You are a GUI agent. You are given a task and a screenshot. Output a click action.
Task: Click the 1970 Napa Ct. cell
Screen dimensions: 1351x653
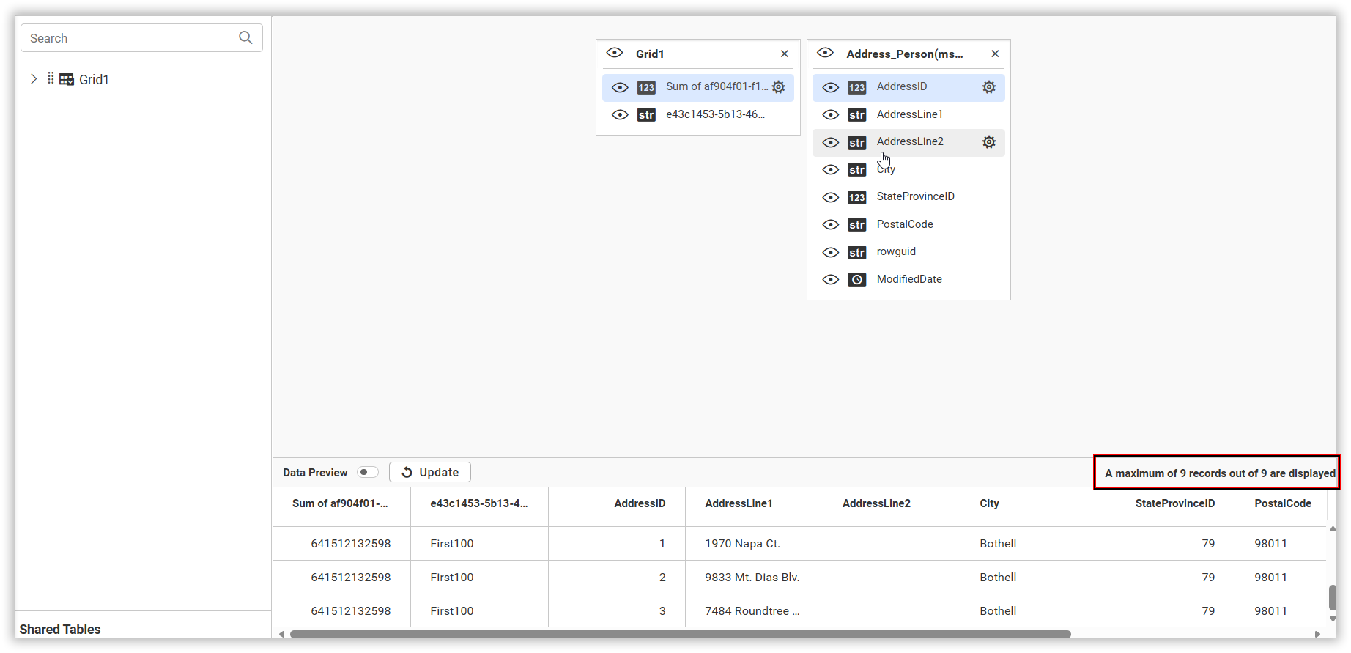point(754,544)
